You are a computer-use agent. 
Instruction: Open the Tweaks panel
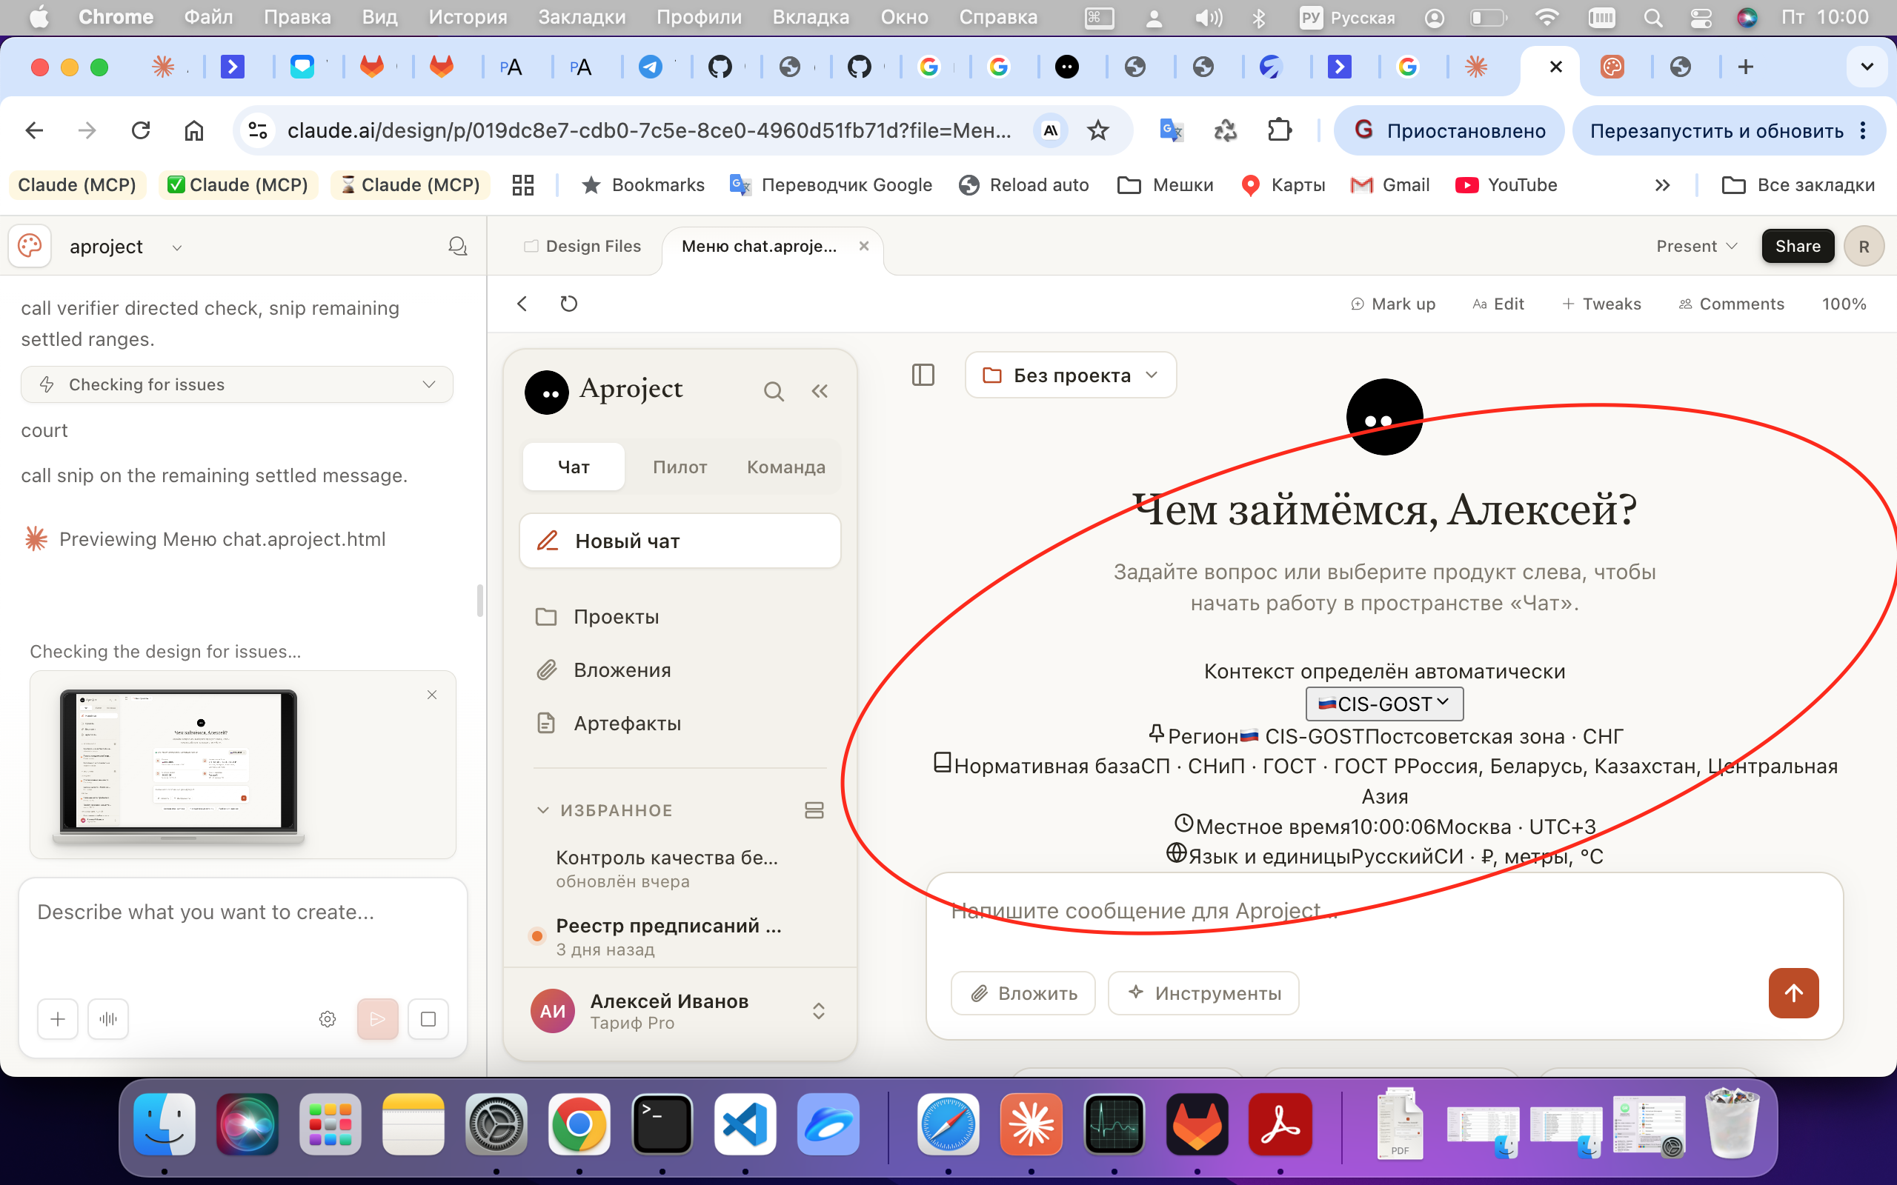1601,304
